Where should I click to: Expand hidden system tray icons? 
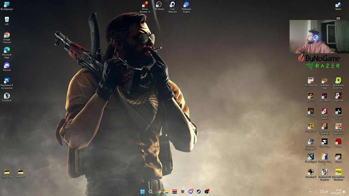coord(310,192)
